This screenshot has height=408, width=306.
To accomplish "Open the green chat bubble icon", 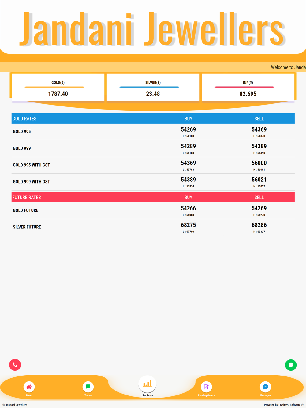I will click(x=291, y=365).
